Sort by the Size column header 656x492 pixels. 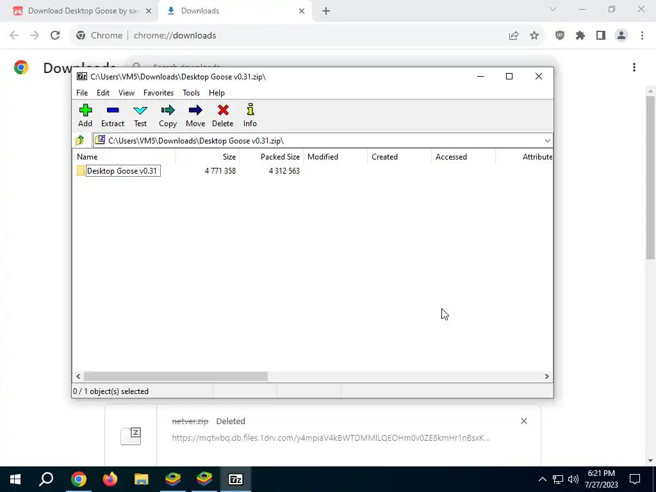point(207,157)
